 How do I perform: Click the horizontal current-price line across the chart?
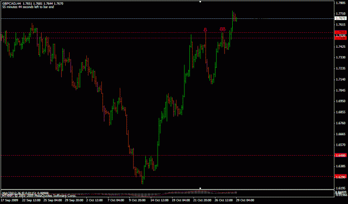click(x=168, y=18)
